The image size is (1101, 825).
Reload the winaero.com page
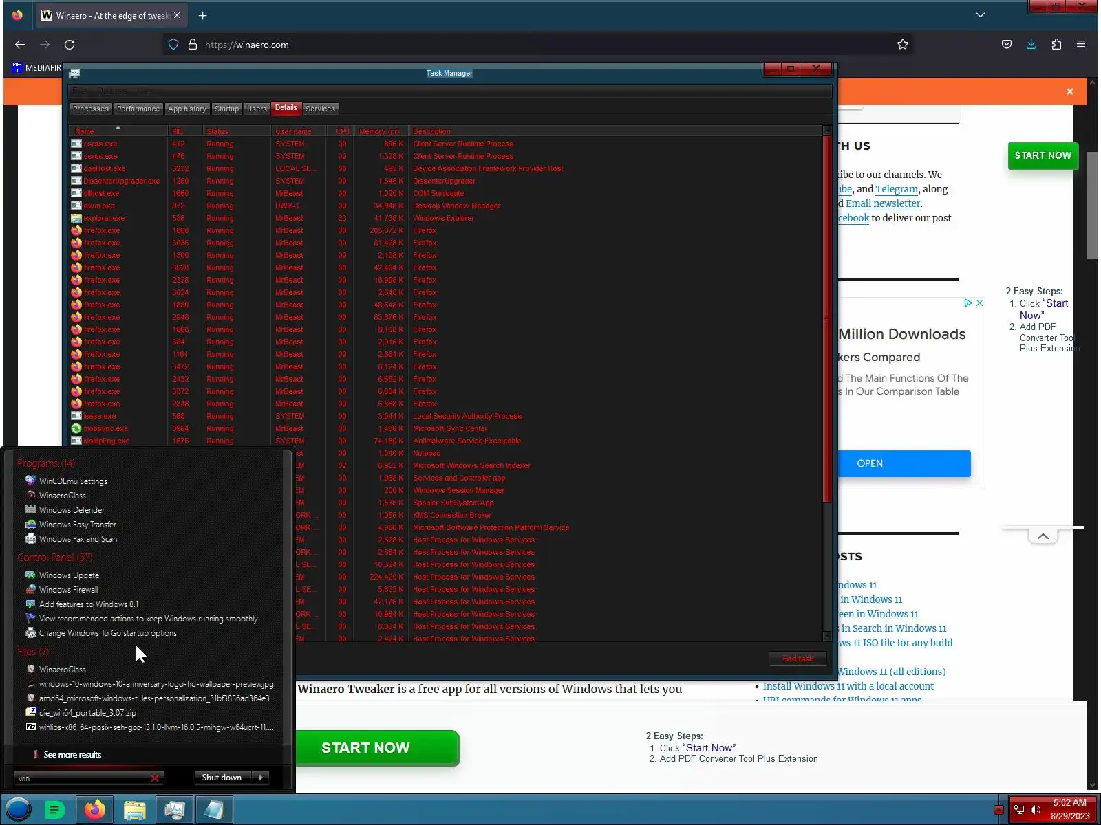tap(70, 45)
